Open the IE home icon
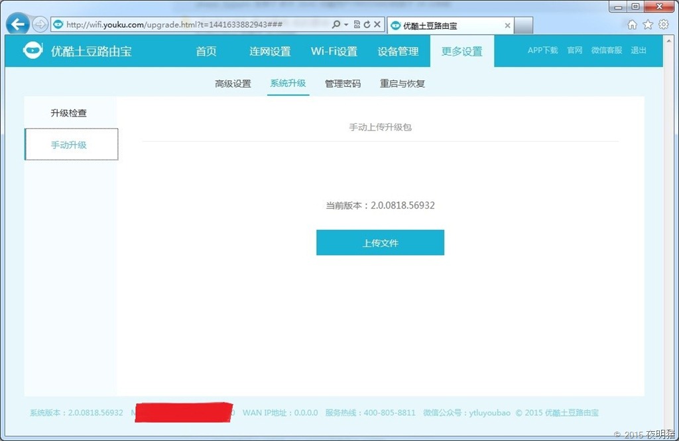679x441 pixels. (632, 24)
